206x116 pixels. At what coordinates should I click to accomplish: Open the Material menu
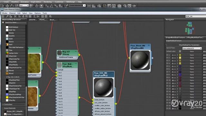point(12,13)
